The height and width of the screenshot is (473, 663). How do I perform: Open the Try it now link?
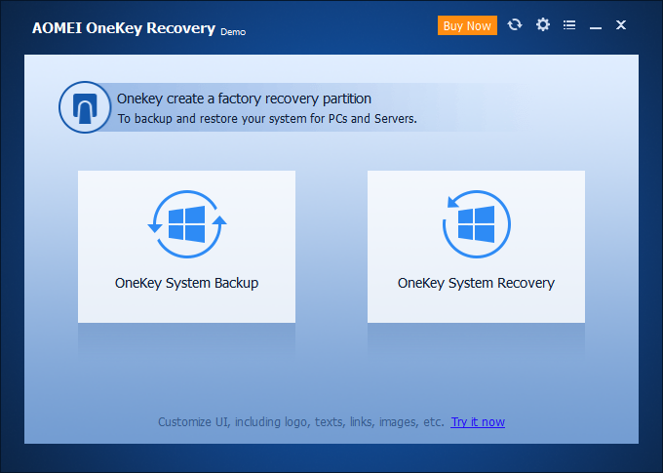(478, 422)
